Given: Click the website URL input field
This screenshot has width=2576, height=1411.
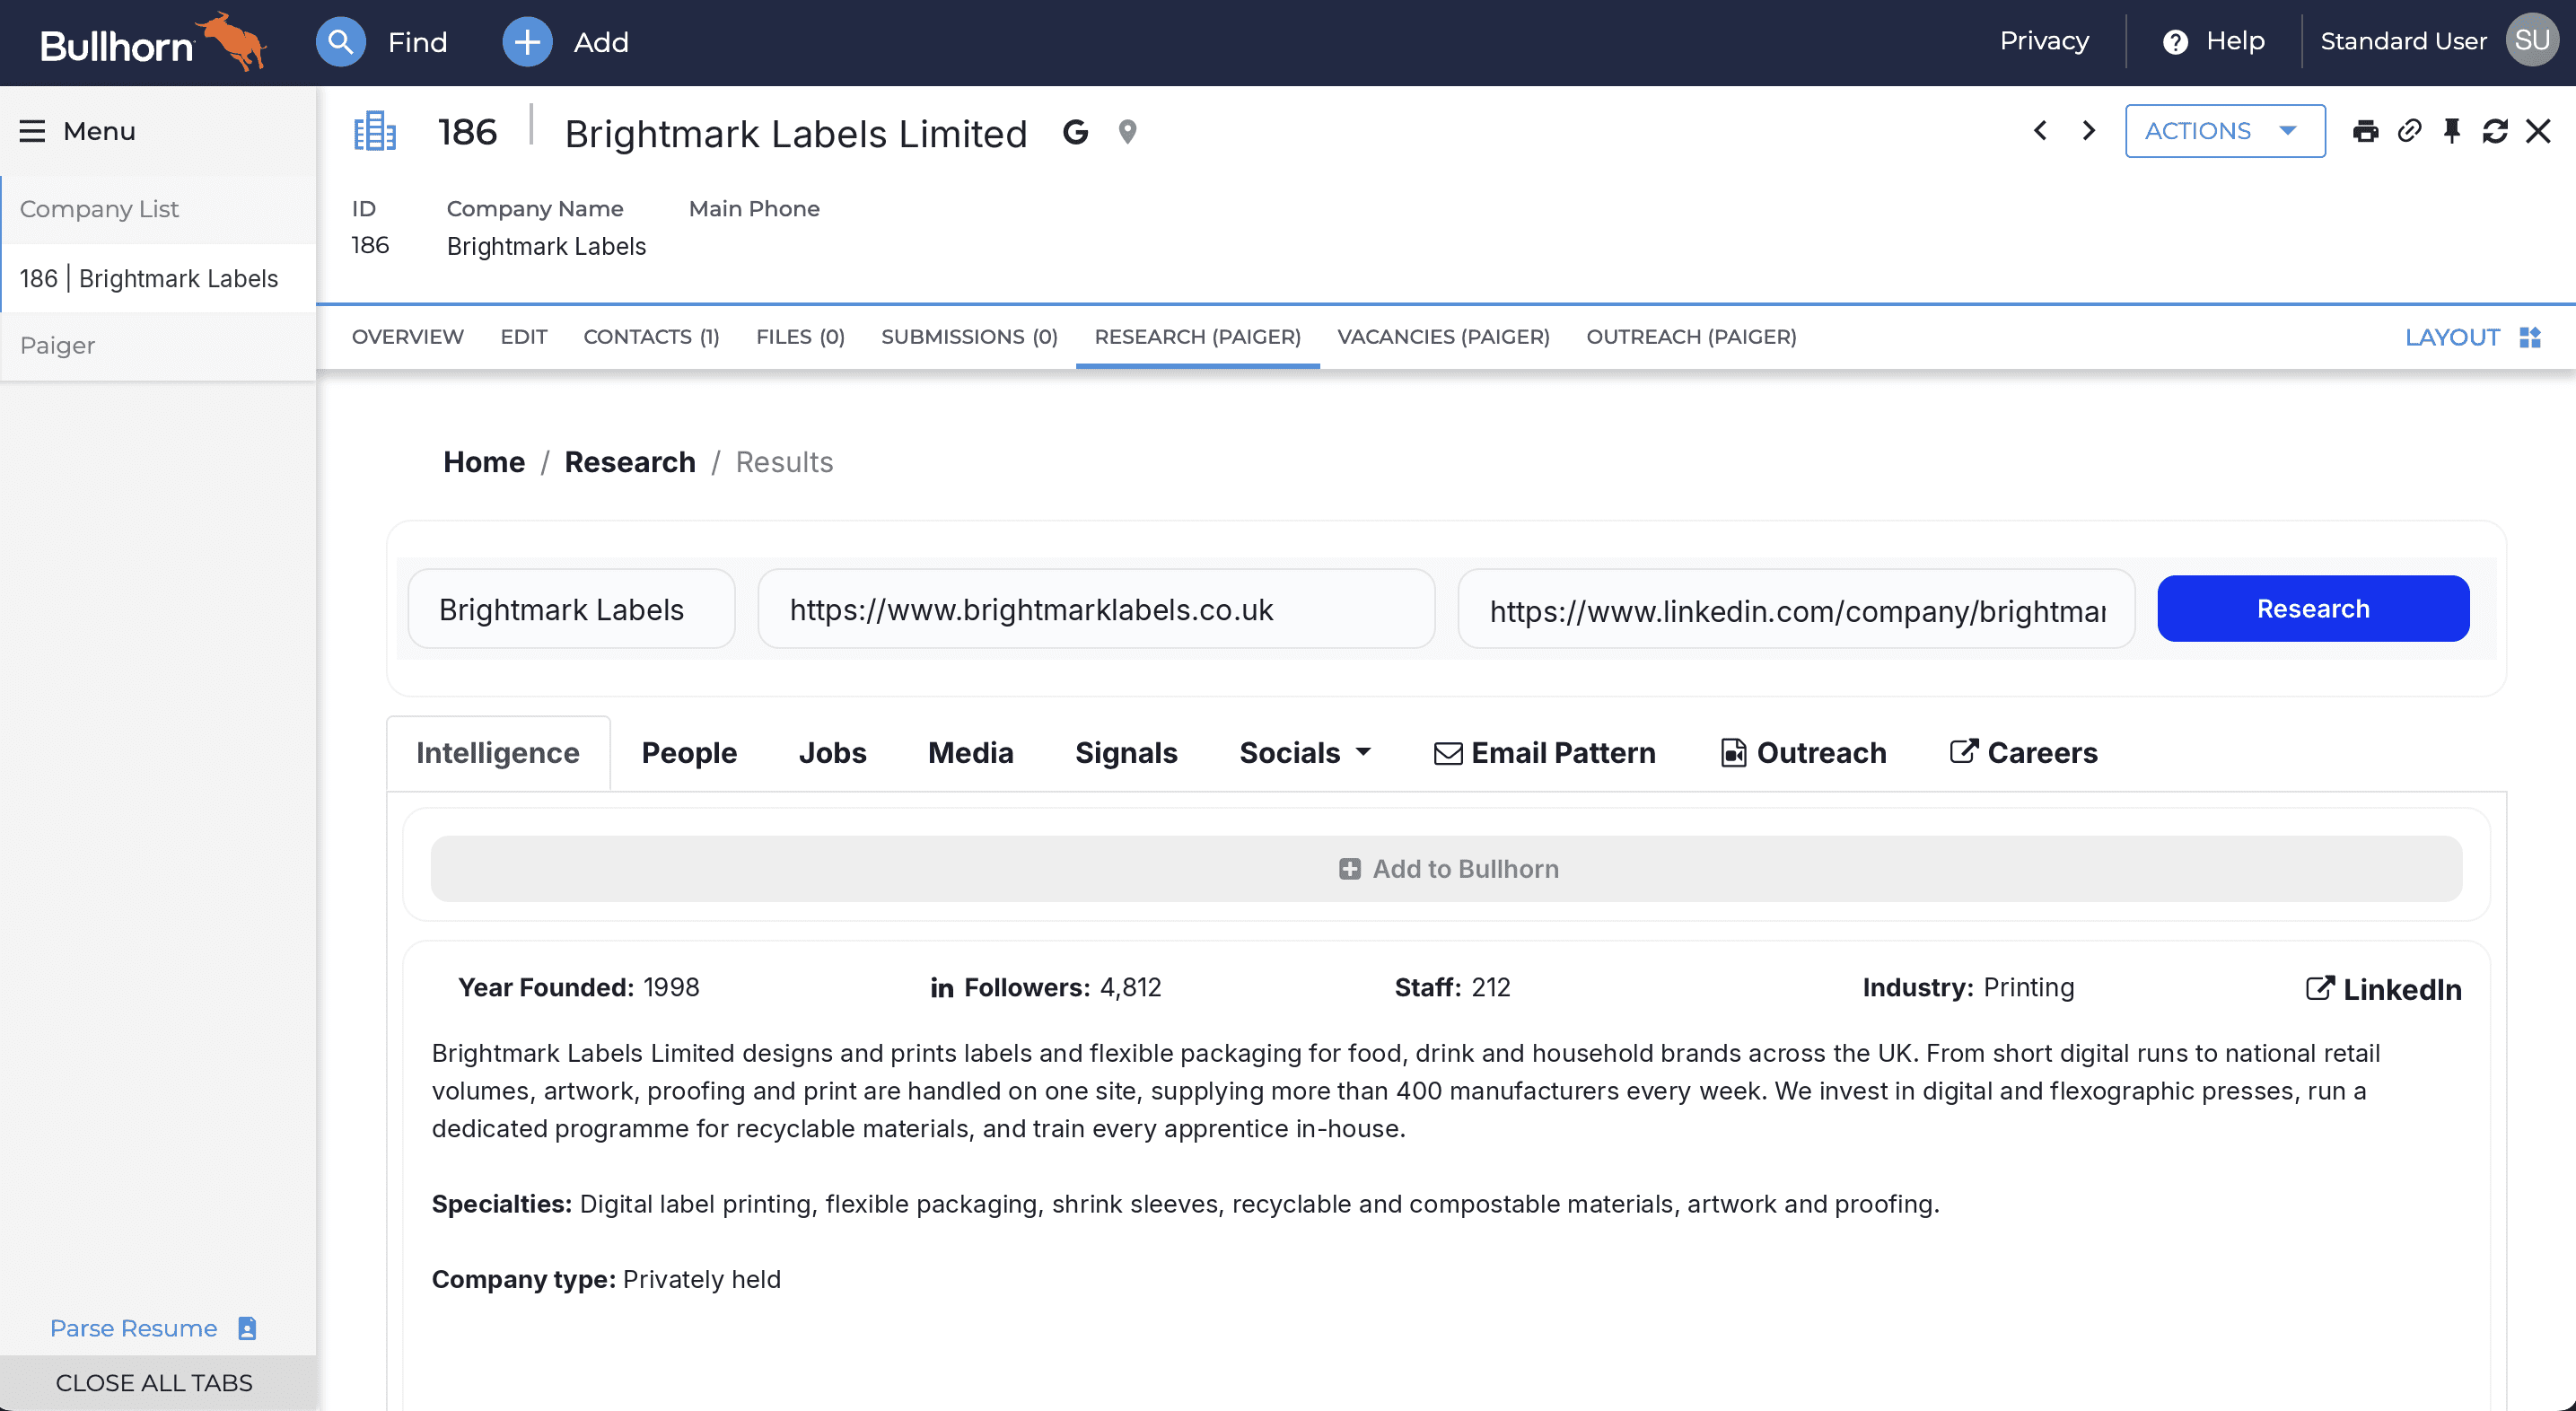Looking at the screenshot, I should coord(1096,609).
